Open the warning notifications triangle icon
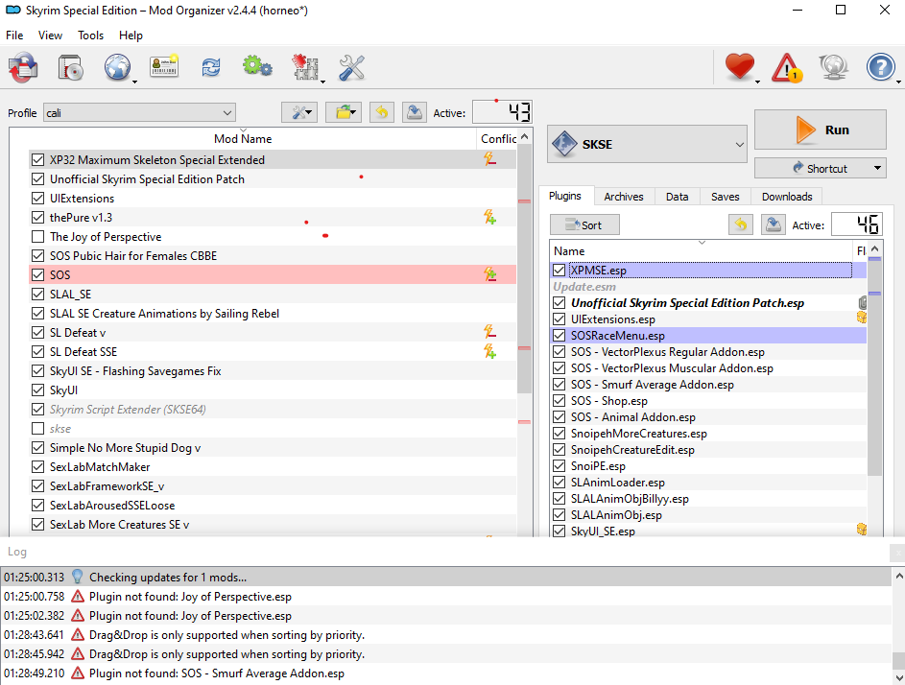Image resolution: width=905 pixels, height=685 pixels. (x=787, y=67)
